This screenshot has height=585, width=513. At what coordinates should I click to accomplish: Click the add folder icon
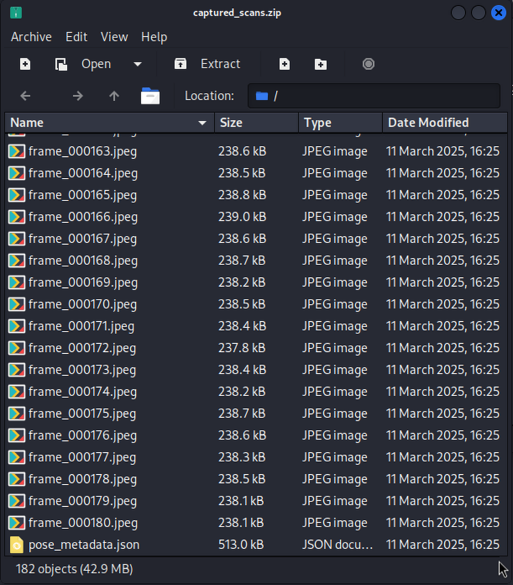click(x=321, y=64)
